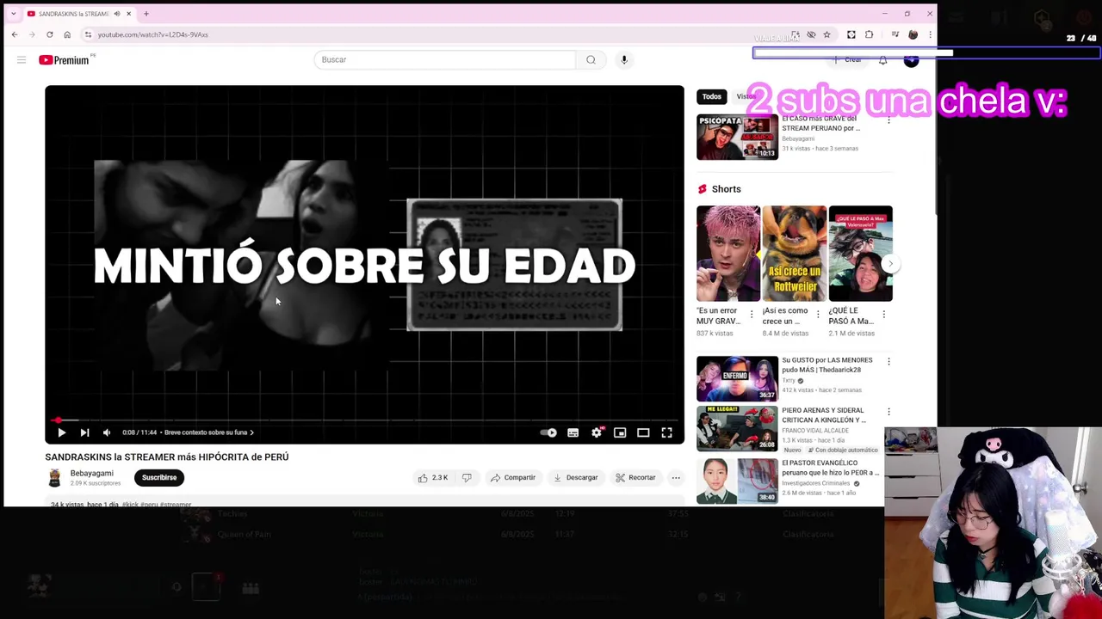Viewport: 1102px width, 619px height.
Task: Skip to next video in player
Action: [84, 432]
